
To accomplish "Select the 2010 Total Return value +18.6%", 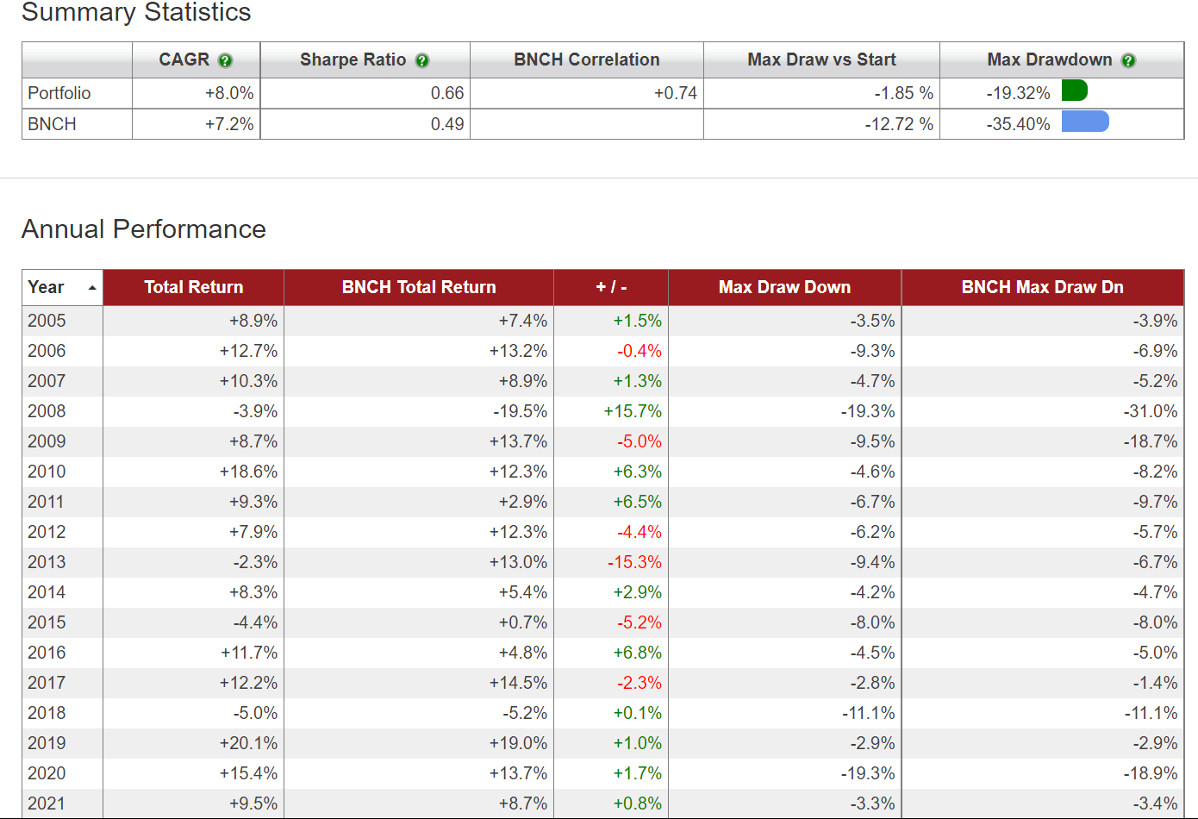I will (x=248, y=472).
